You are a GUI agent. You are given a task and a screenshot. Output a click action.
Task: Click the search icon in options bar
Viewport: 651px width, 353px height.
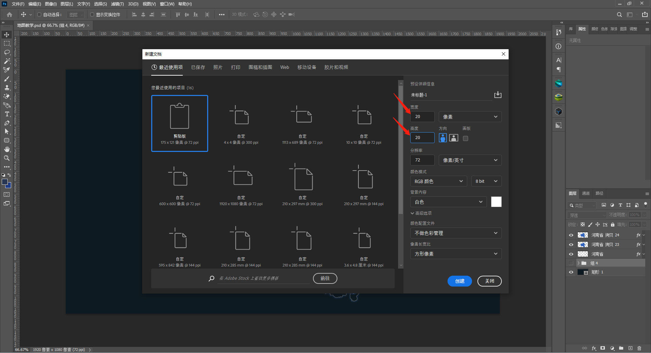619,15
